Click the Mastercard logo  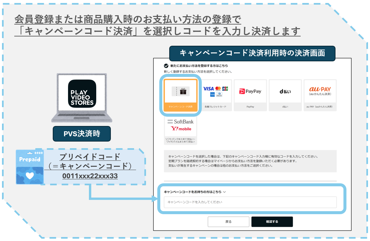click(218, 89)
